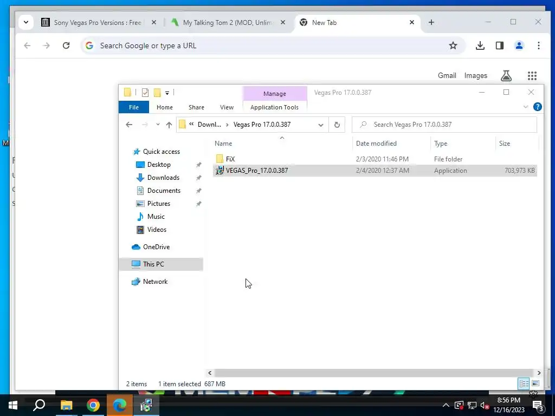Bookmark this tab with the star
This screenshot has width=555, height=416.
coord(453,45)
